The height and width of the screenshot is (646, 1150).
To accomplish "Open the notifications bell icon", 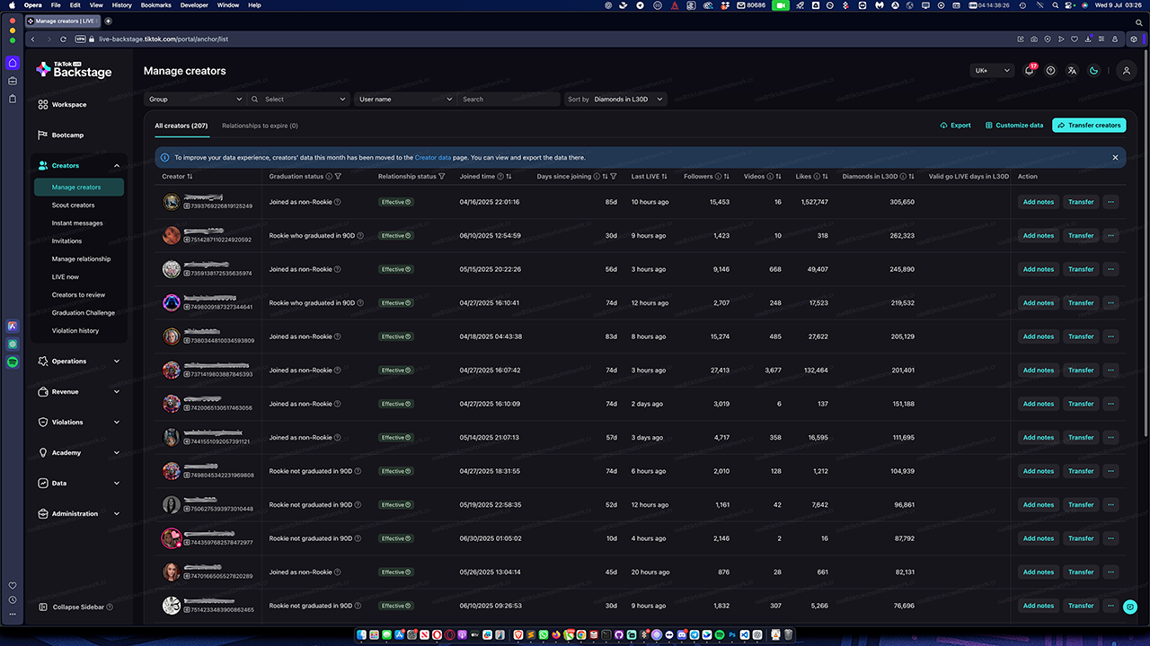I will click(1030, 71).
